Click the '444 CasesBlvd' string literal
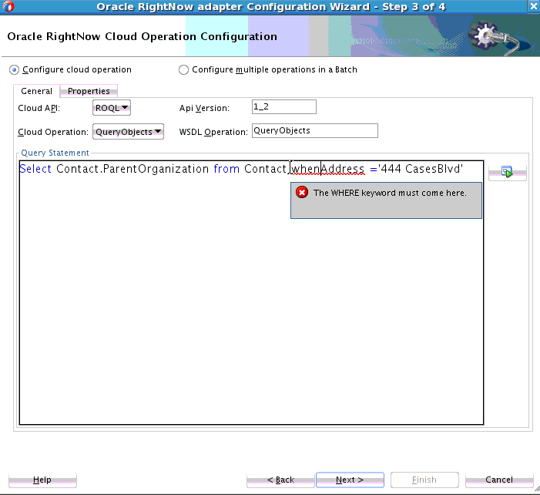540x495 pixels. pyautogui.click(x=421, y=169)
